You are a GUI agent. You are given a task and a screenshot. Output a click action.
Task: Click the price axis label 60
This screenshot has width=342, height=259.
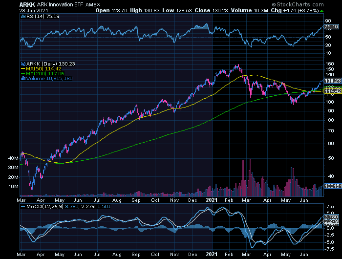tap(331, 143)
